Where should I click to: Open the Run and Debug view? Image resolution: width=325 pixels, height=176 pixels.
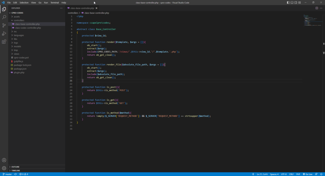coord(4,34)
